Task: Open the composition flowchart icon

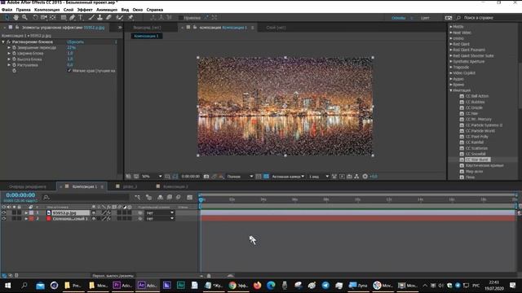Action: pyautogui.click(x=356, y=177)
